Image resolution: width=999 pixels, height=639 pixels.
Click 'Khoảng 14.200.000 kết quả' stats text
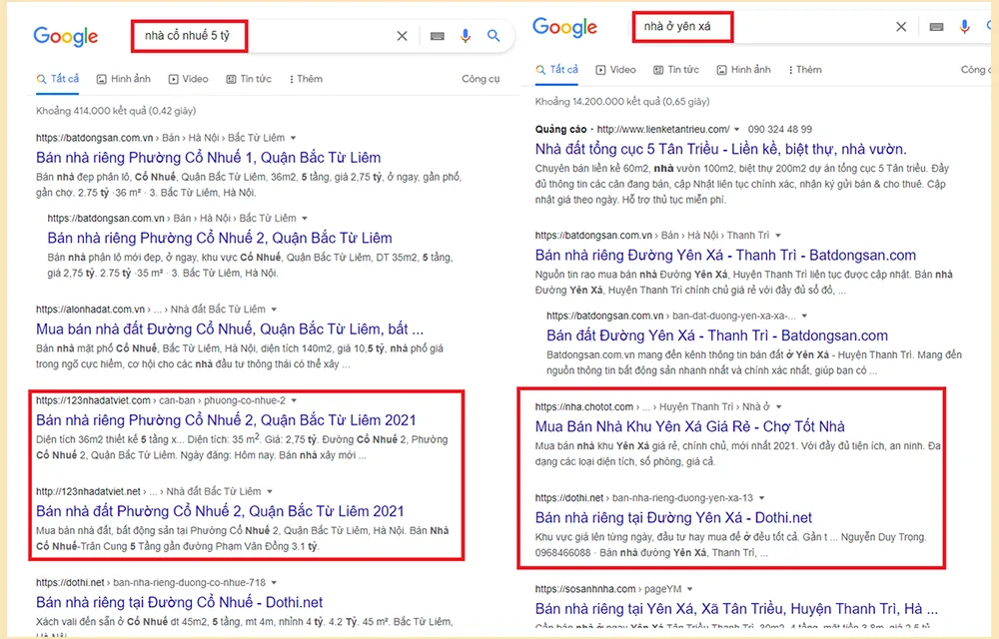622,101
